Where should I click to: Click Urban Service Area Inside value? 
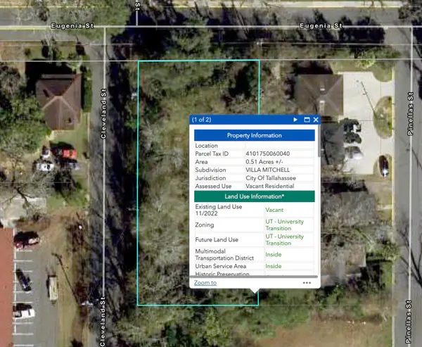point(274,266)
